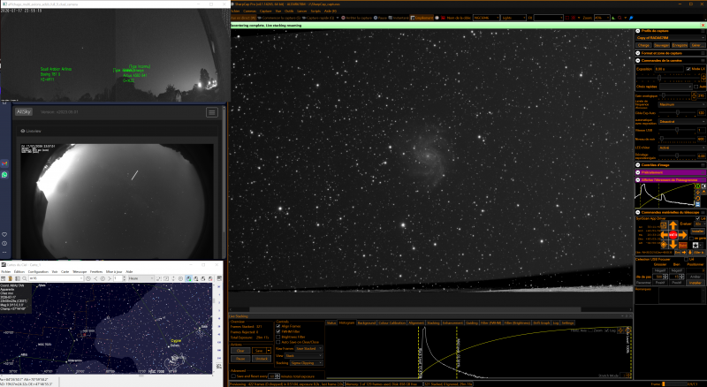Toggle the se garer park checkbox
707x387 pixels.
(691, 239)
